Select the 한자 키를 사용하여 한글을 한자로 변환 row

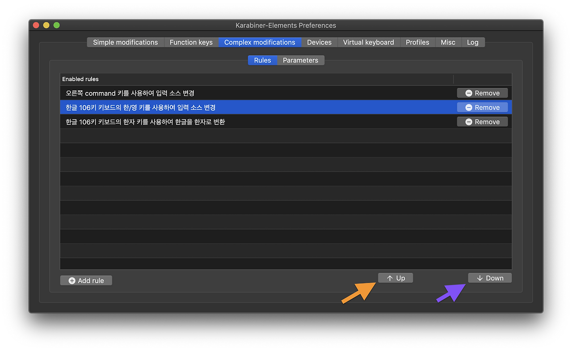(286, 122)
